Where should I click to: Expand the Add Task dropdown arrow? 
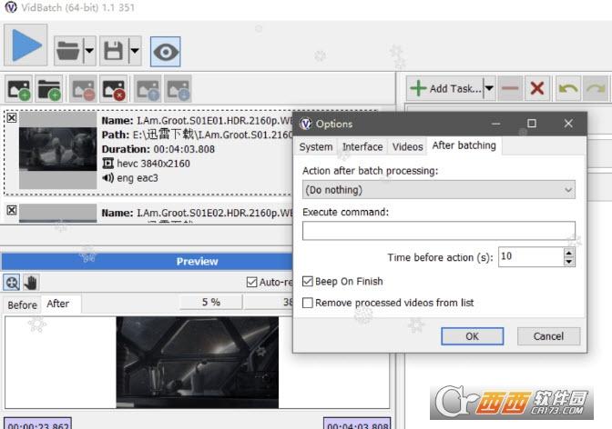[x=489, y=88]
